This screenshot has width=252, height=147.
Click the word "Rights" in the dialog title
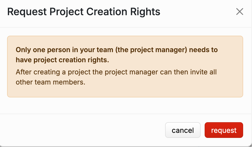[147, 12]
